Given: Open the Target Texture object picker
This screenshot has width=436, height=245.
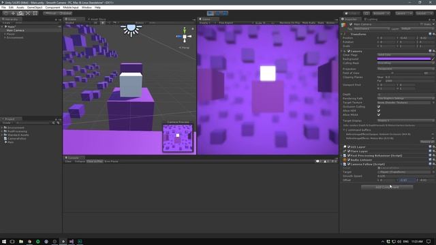Looking at the screenshot, I should [x=433, y=103].
